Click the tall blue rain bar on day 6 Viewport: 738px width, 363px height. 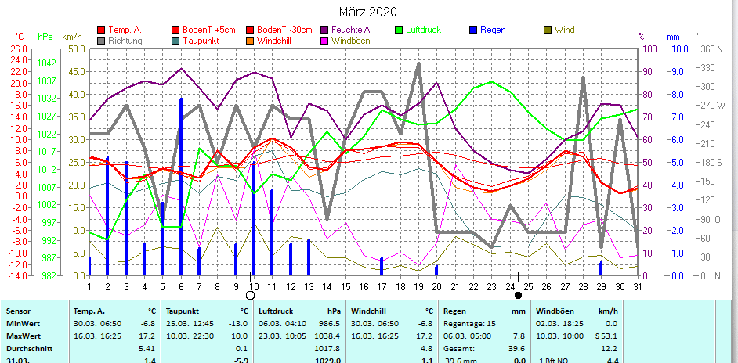(x=181, y=187)
